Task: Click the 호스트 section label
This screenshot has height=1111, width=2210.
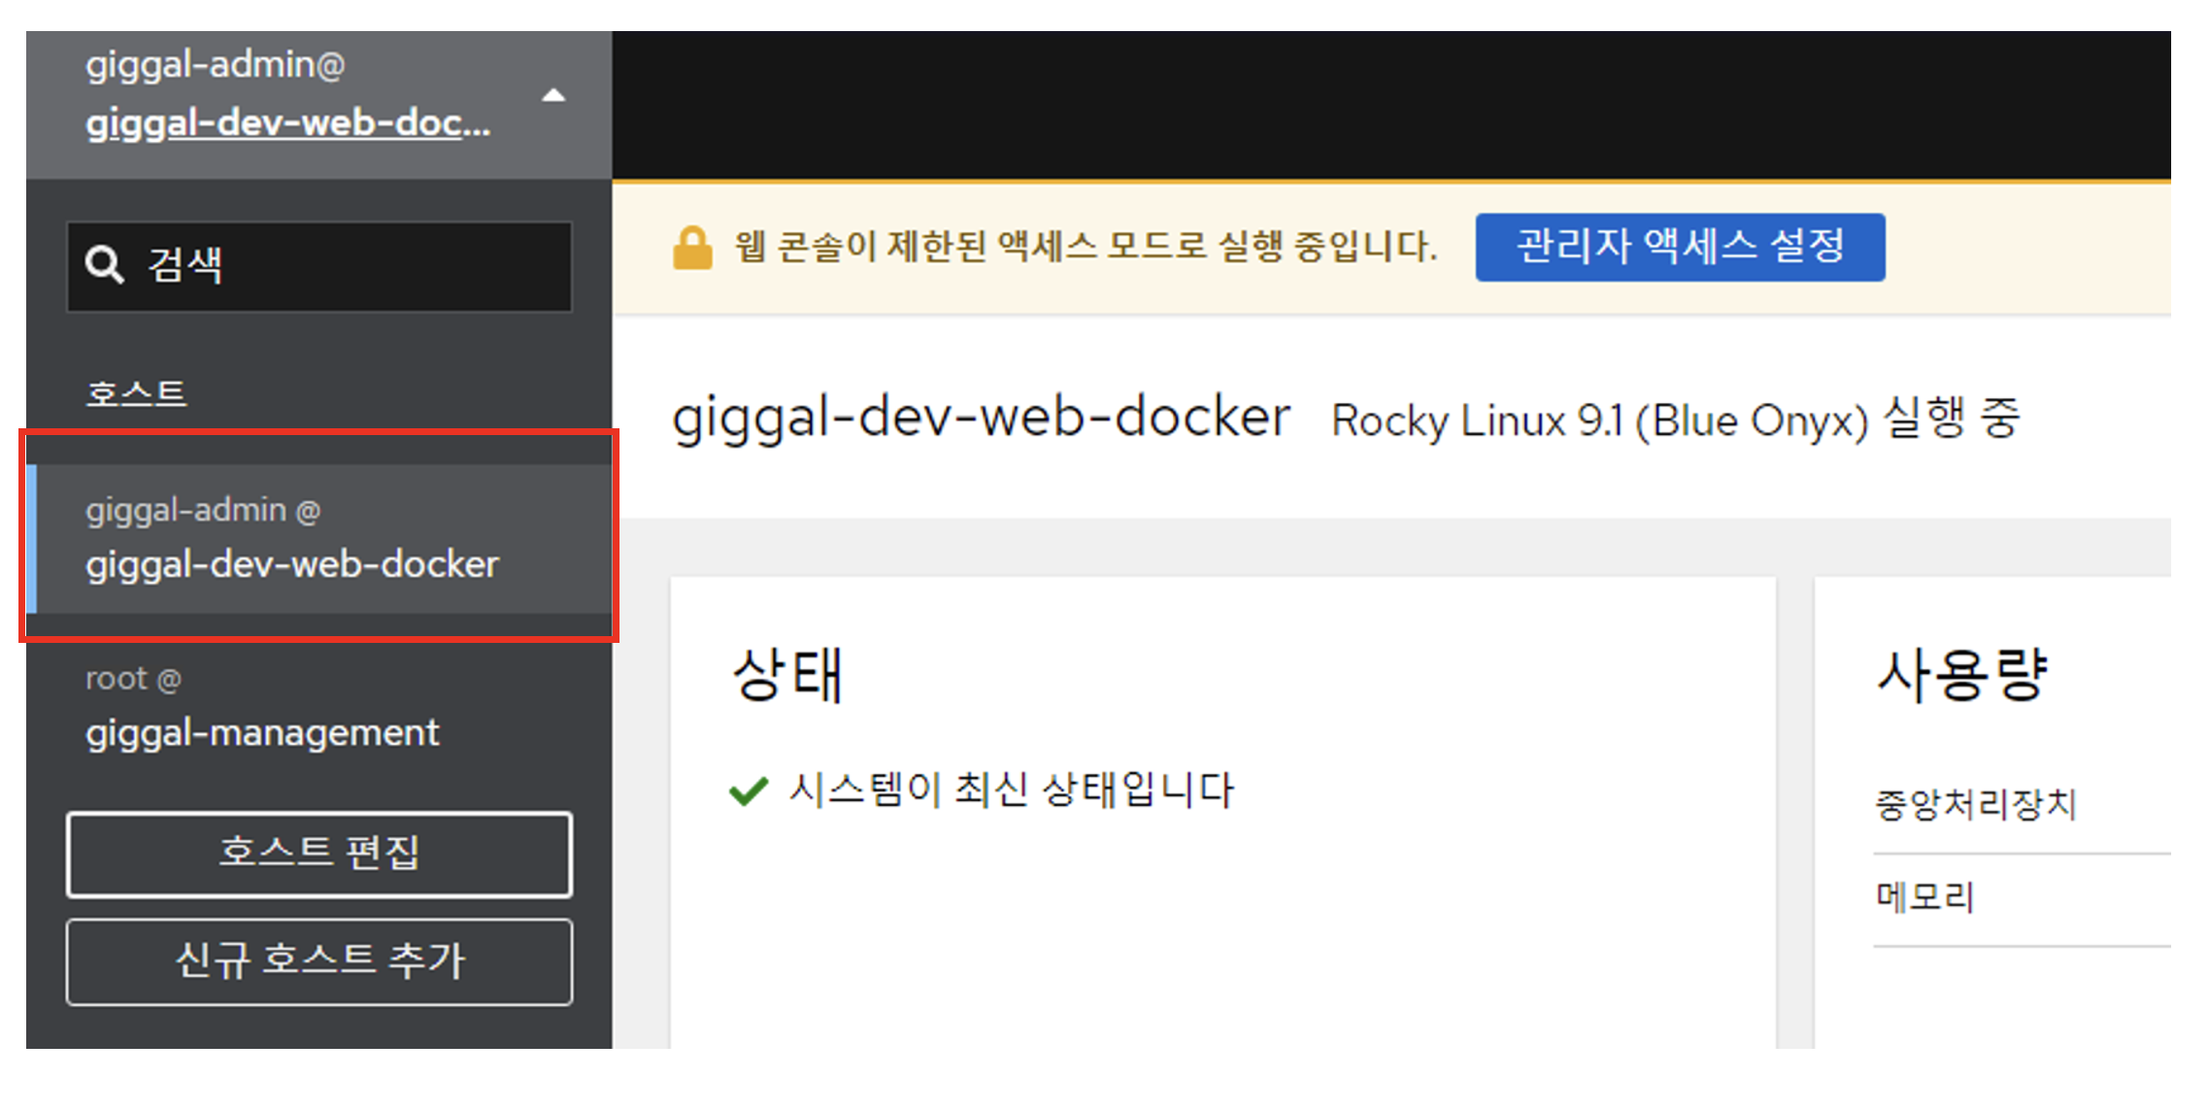Action: pyautogui.click(x=136, y=393)
